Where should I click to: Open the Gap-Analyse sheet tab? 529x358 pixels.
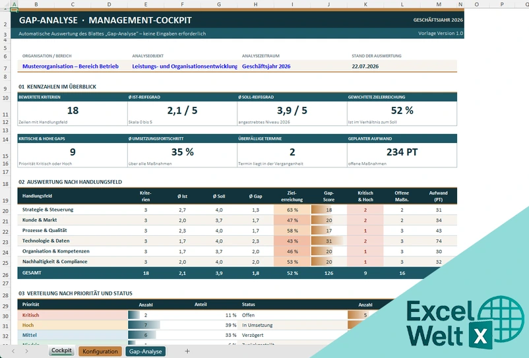pyautogui.click(x=145, y=351)
